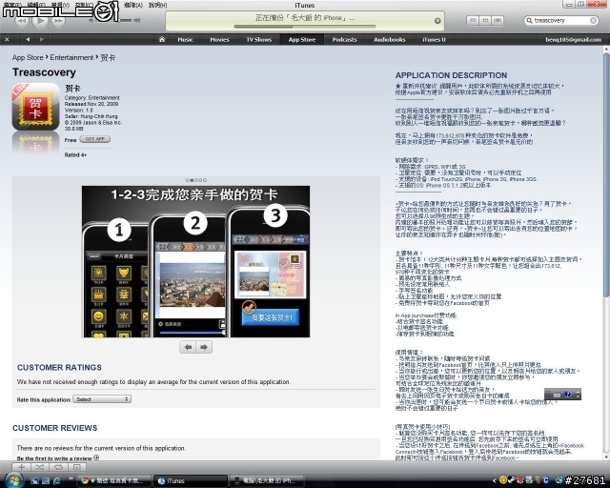
Task: Open the iTunes U tab
Action: pyautogui.click(x=434, y=39)
